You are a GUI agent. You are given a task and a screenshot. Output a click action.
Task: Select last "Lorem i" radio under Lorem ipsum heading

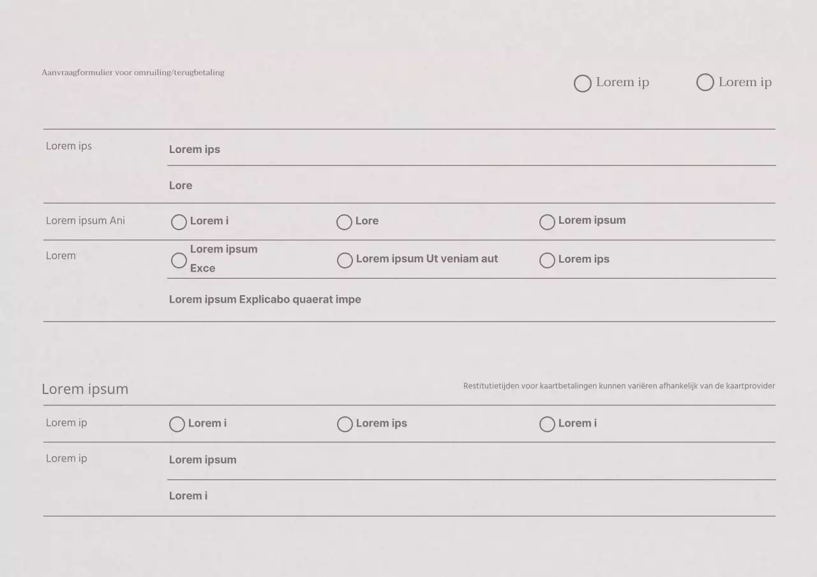pyautogui.click(x=547, y=424)
